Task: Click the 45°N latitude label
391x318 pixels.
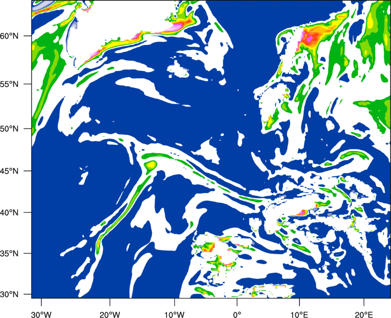Action: coord(9,171)
